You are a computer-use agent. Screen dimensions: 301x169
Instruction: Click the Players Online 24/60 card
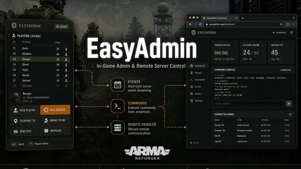point(253,52)
